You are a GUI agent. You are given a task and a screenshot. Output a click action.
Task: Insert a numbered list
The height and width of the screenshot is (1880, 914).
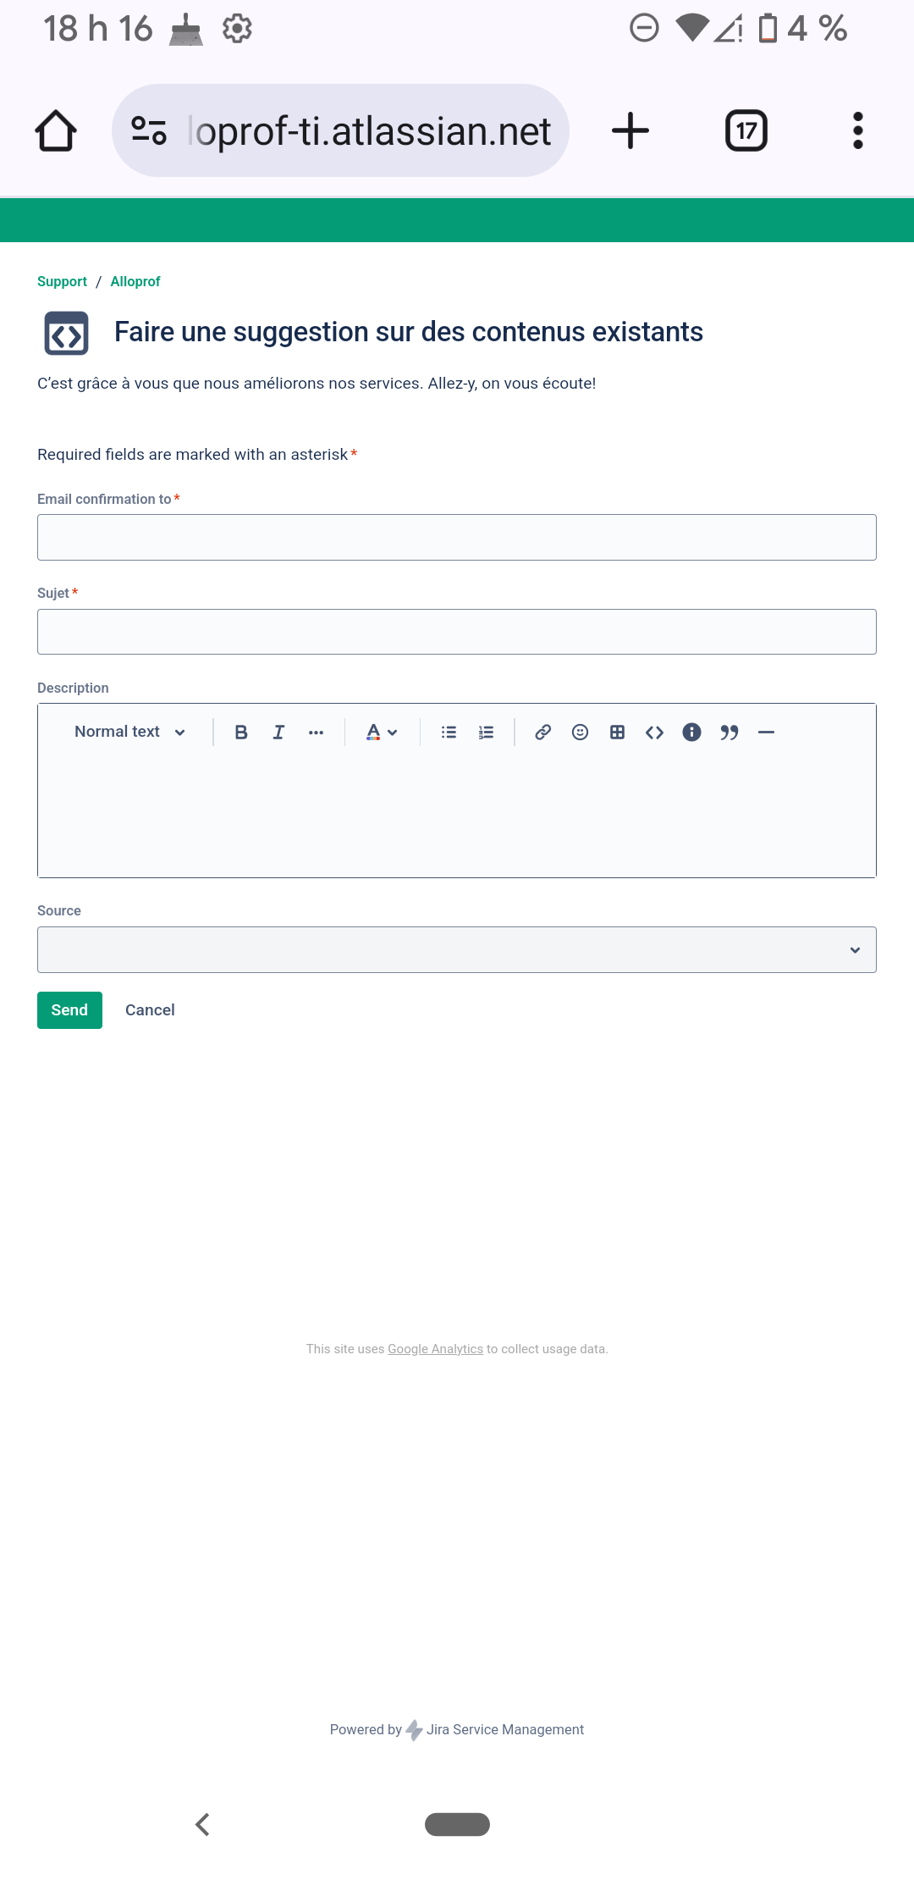click(x=486, y=733)
